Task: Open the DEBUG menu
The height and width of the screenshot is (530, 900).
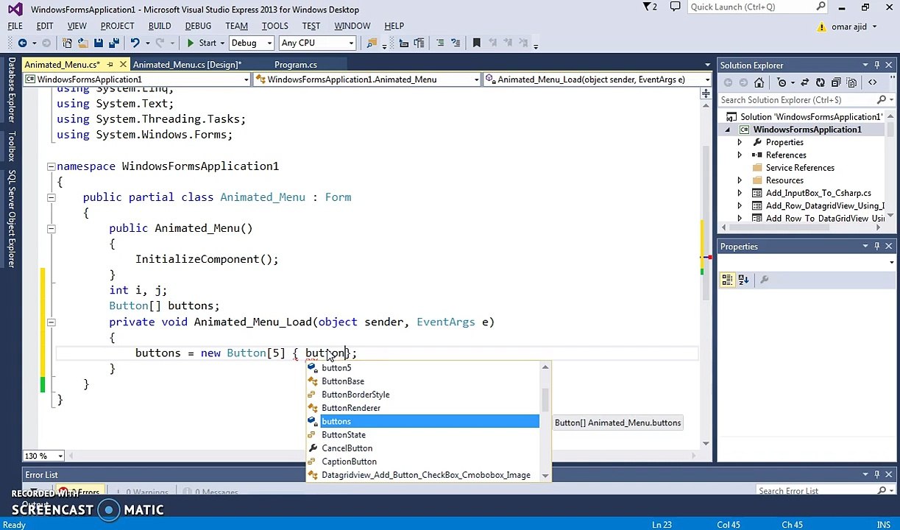Action: click(198, 26)
